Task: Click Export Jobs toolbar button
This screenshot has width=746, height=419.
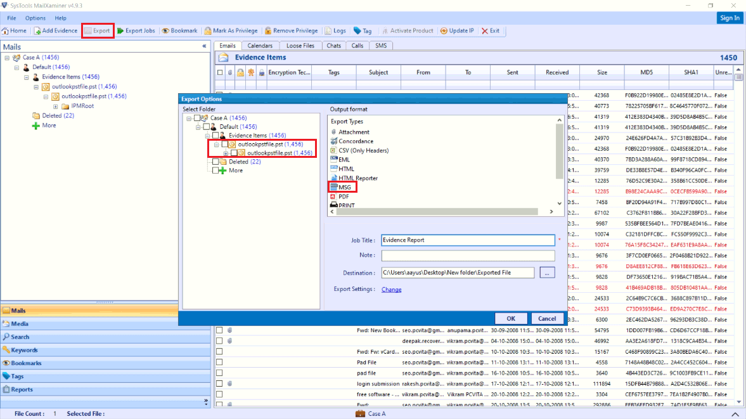Action: coord(136,30)
